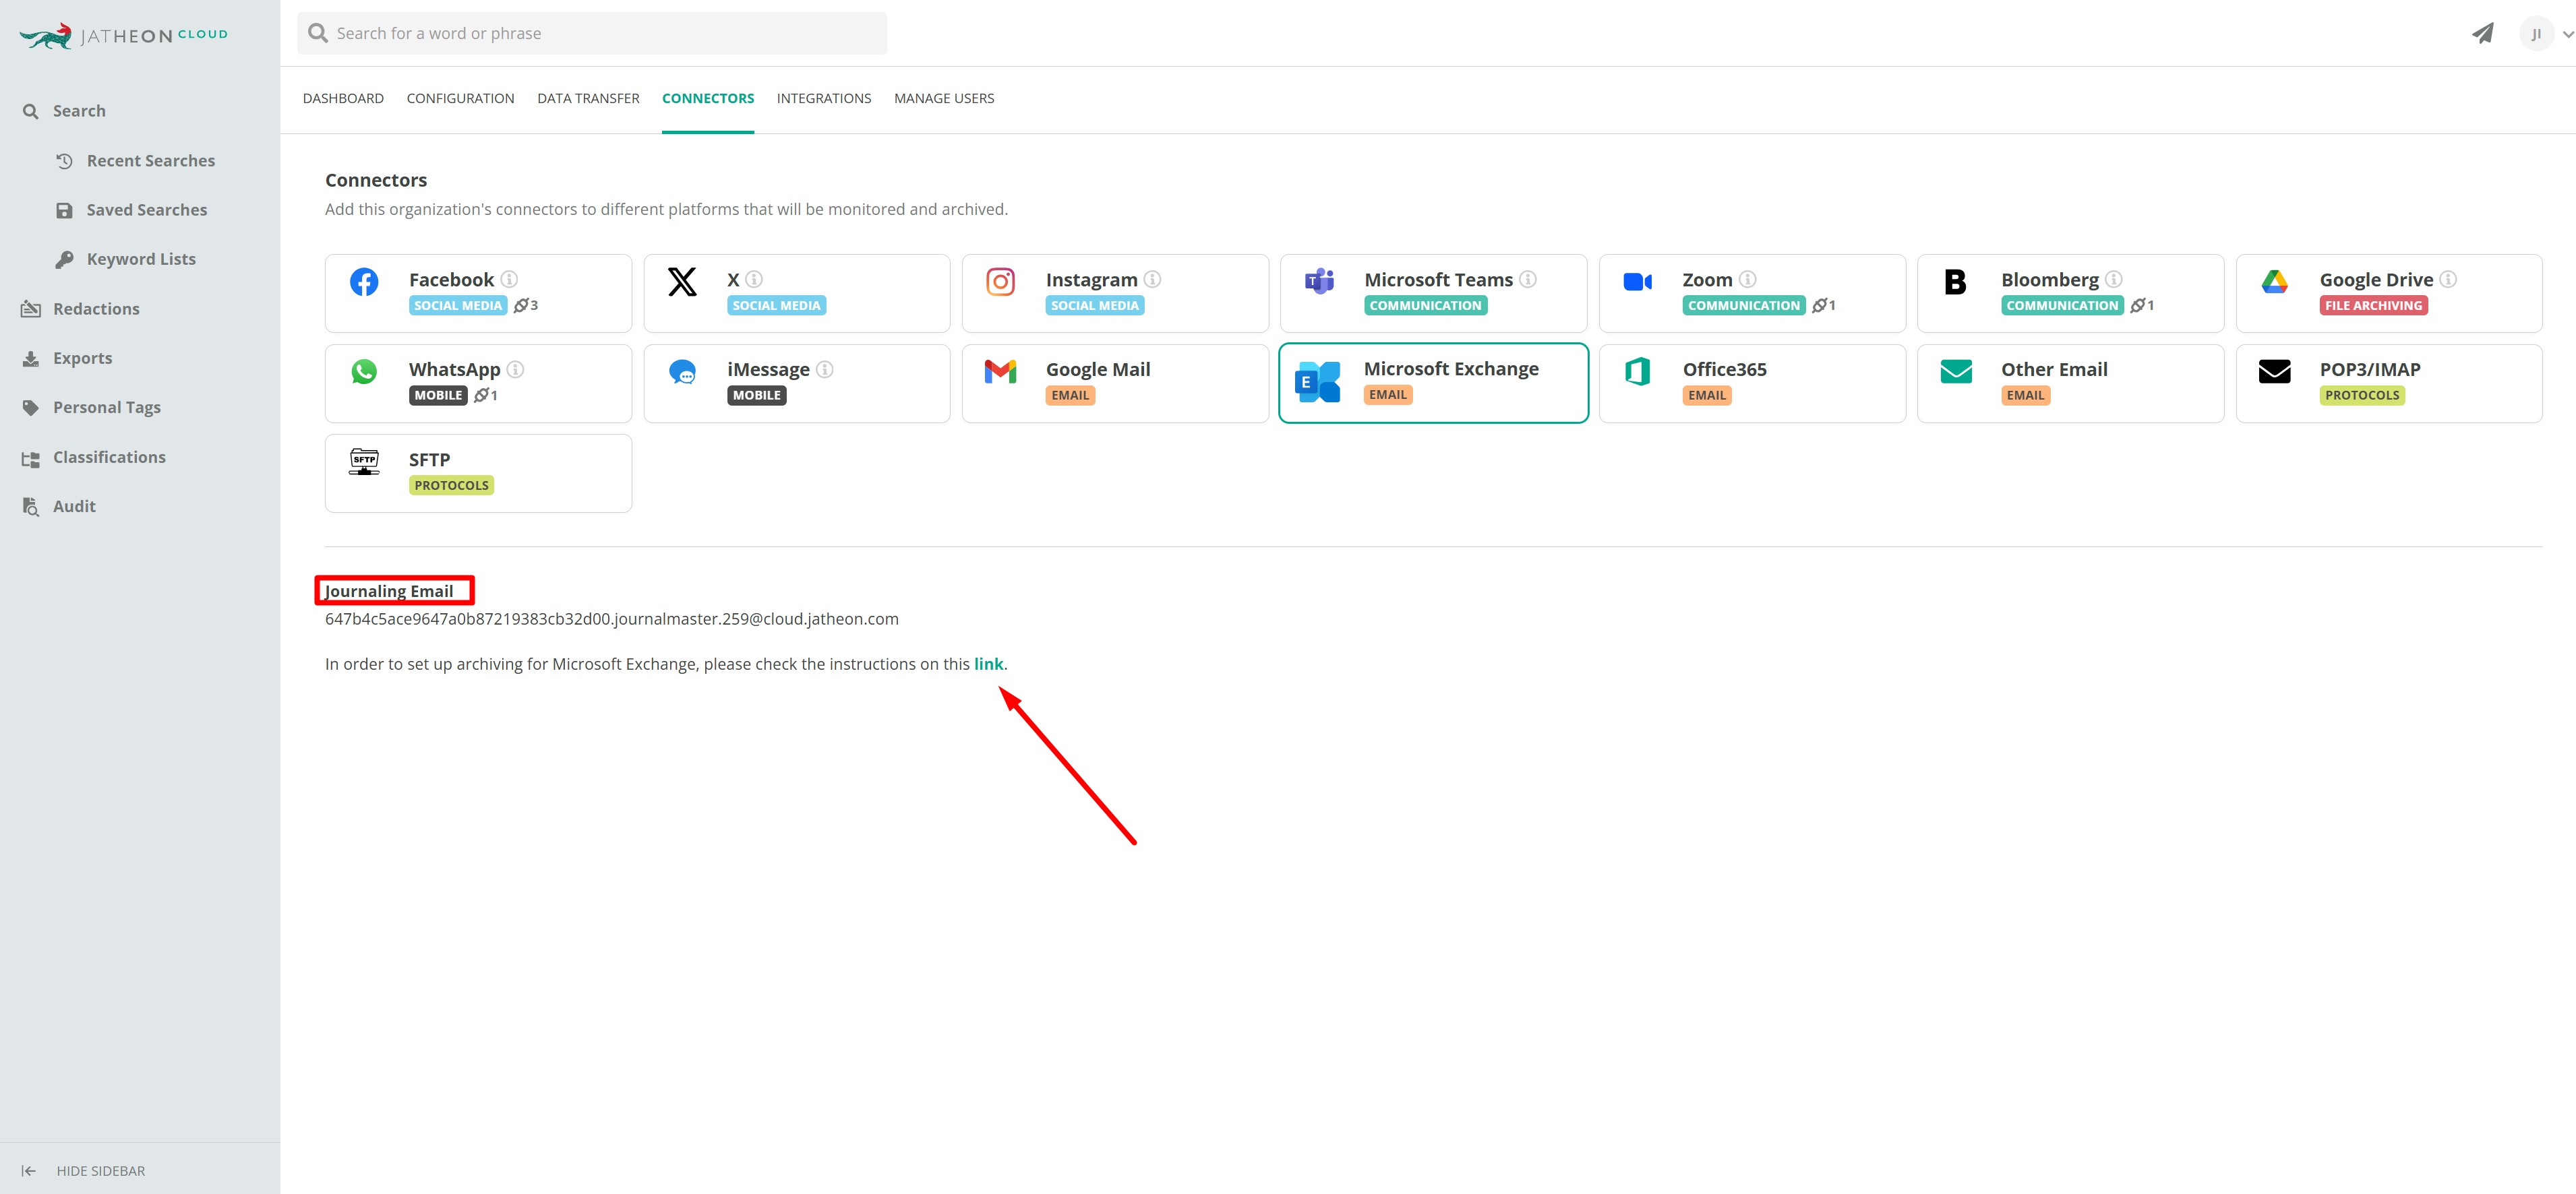
Task: Open the Dashboard tab
Action: 343,98
